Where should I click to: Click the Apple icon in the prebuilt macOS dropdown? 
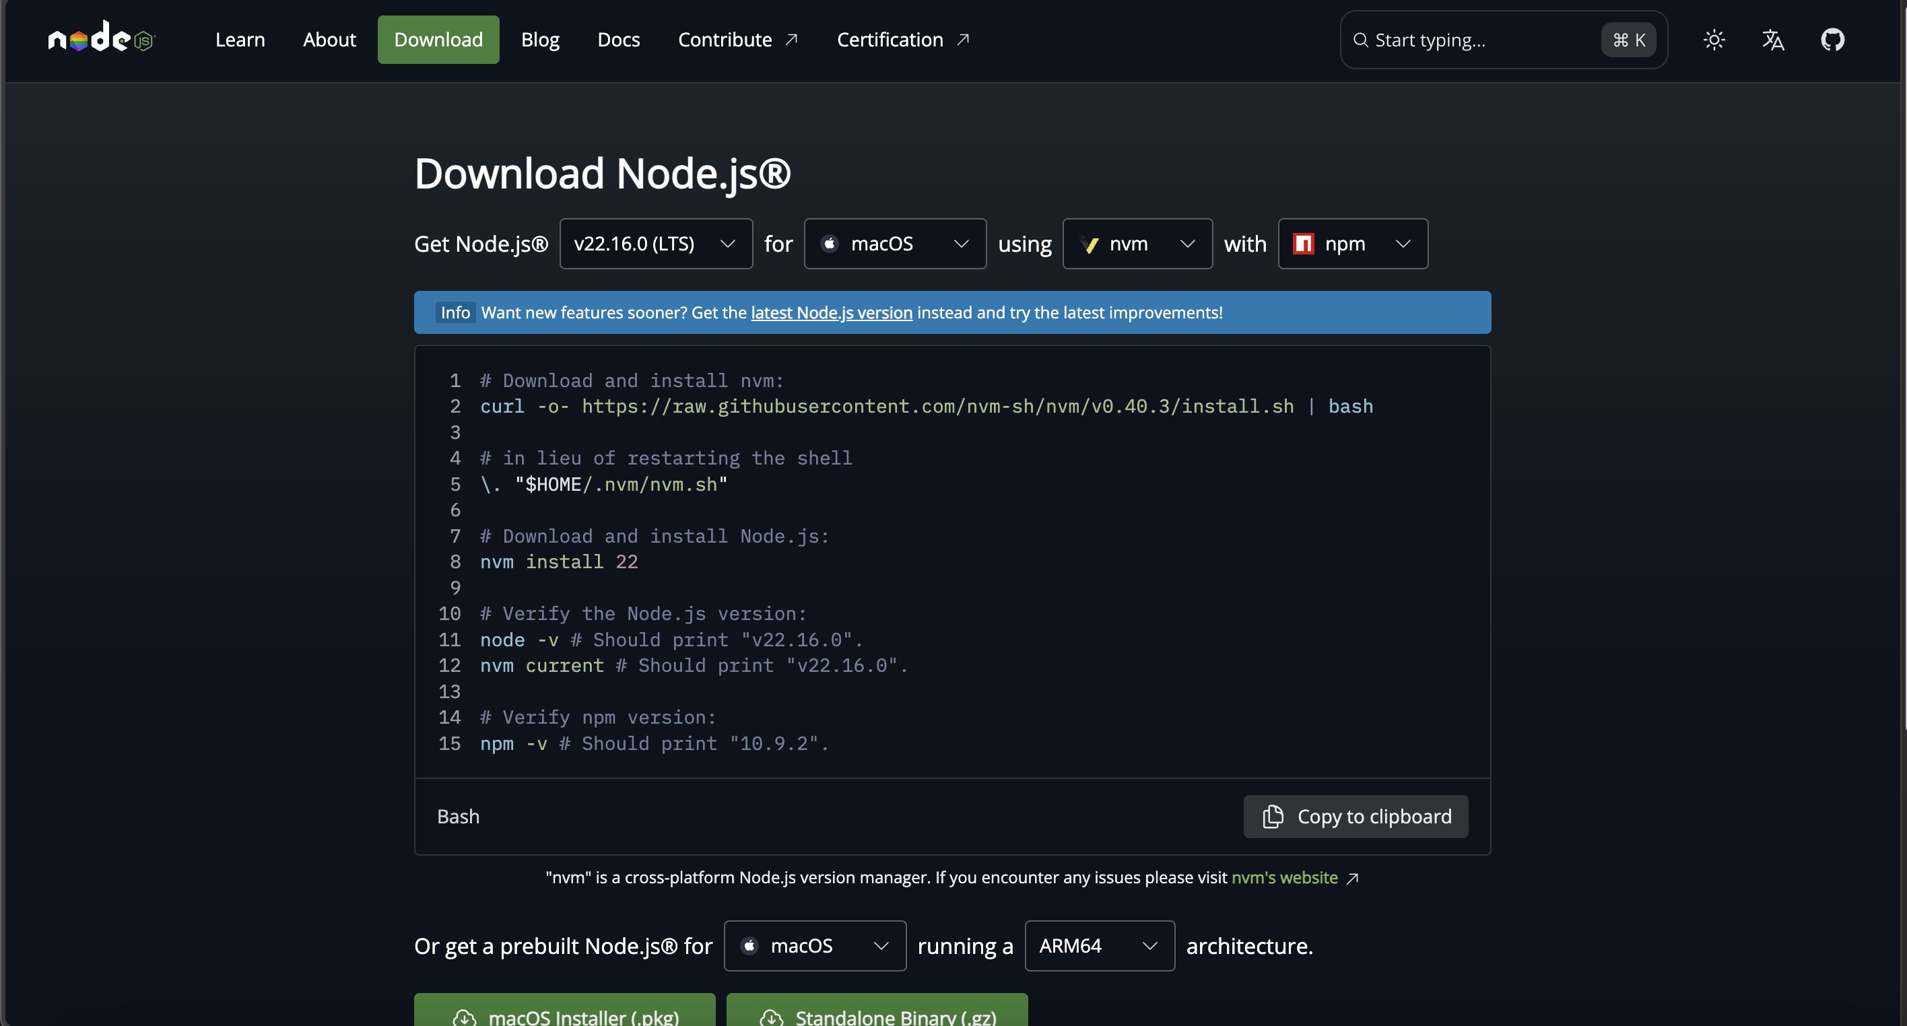pyautogui.click(x=749, y=946)
